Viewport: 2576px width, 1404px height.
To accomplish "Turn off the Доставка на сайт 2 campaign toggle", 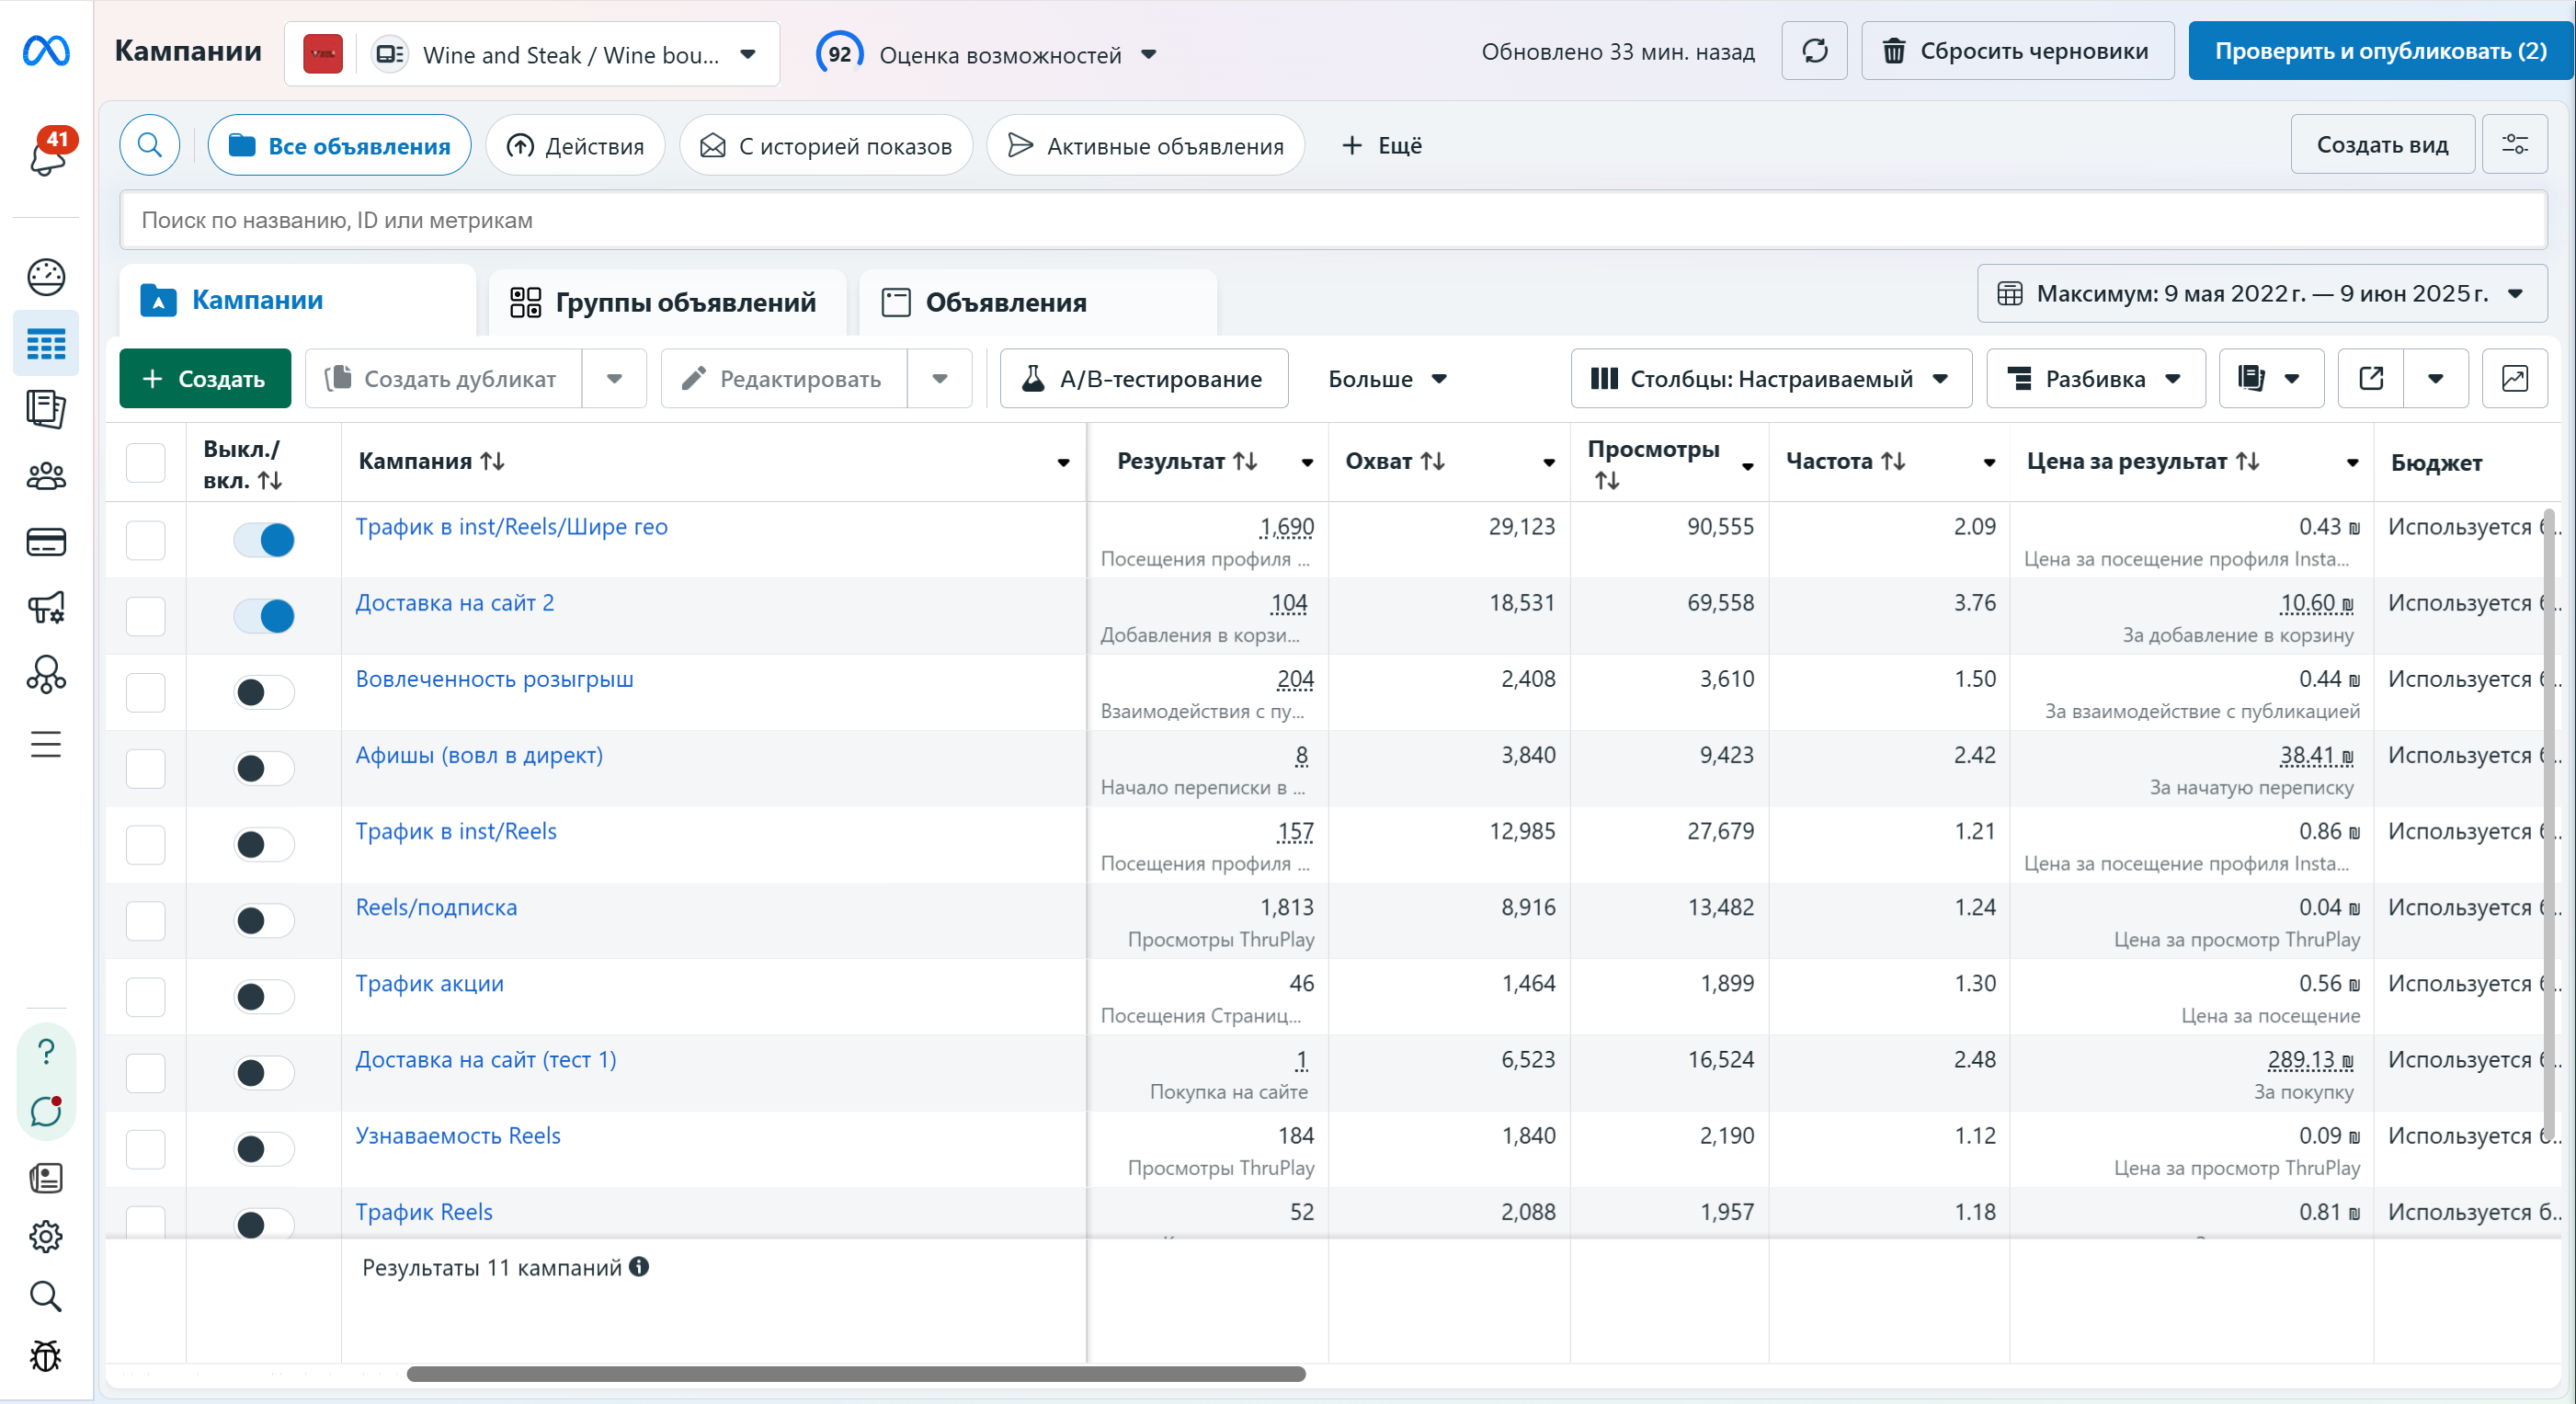I will pos(264,616).
